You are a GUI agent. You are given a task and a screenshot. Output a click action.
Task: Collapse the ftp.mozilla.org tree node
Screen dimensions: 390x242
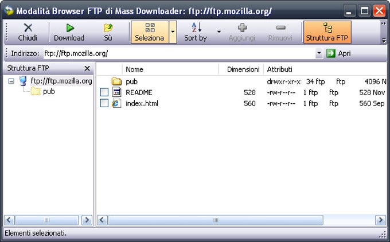pyautogui.click(x=11, y=81)
